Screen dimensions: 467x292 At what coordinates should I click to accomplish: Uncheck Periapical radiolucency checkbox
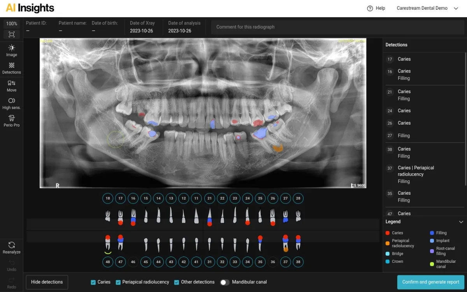(118, 282)
